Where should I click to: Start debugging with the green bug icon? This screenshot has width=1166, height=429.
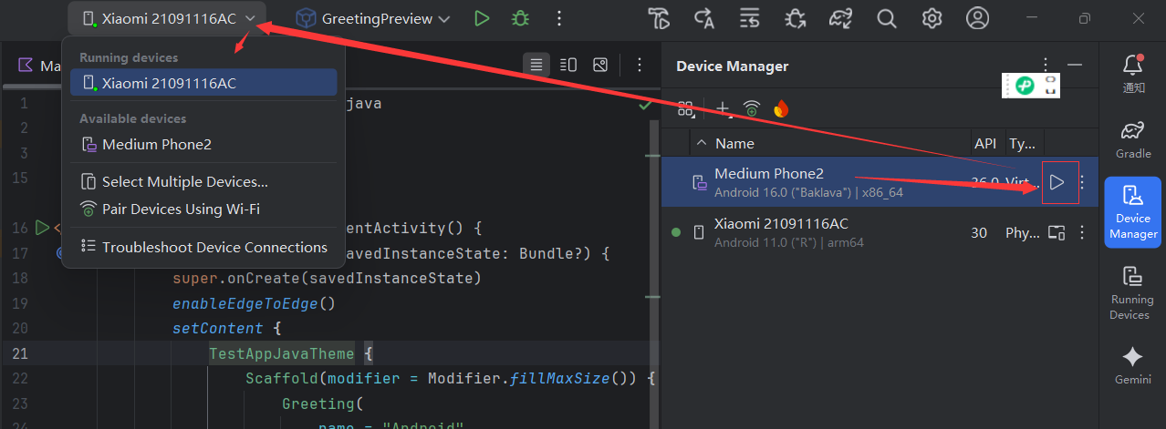[521, 18]
